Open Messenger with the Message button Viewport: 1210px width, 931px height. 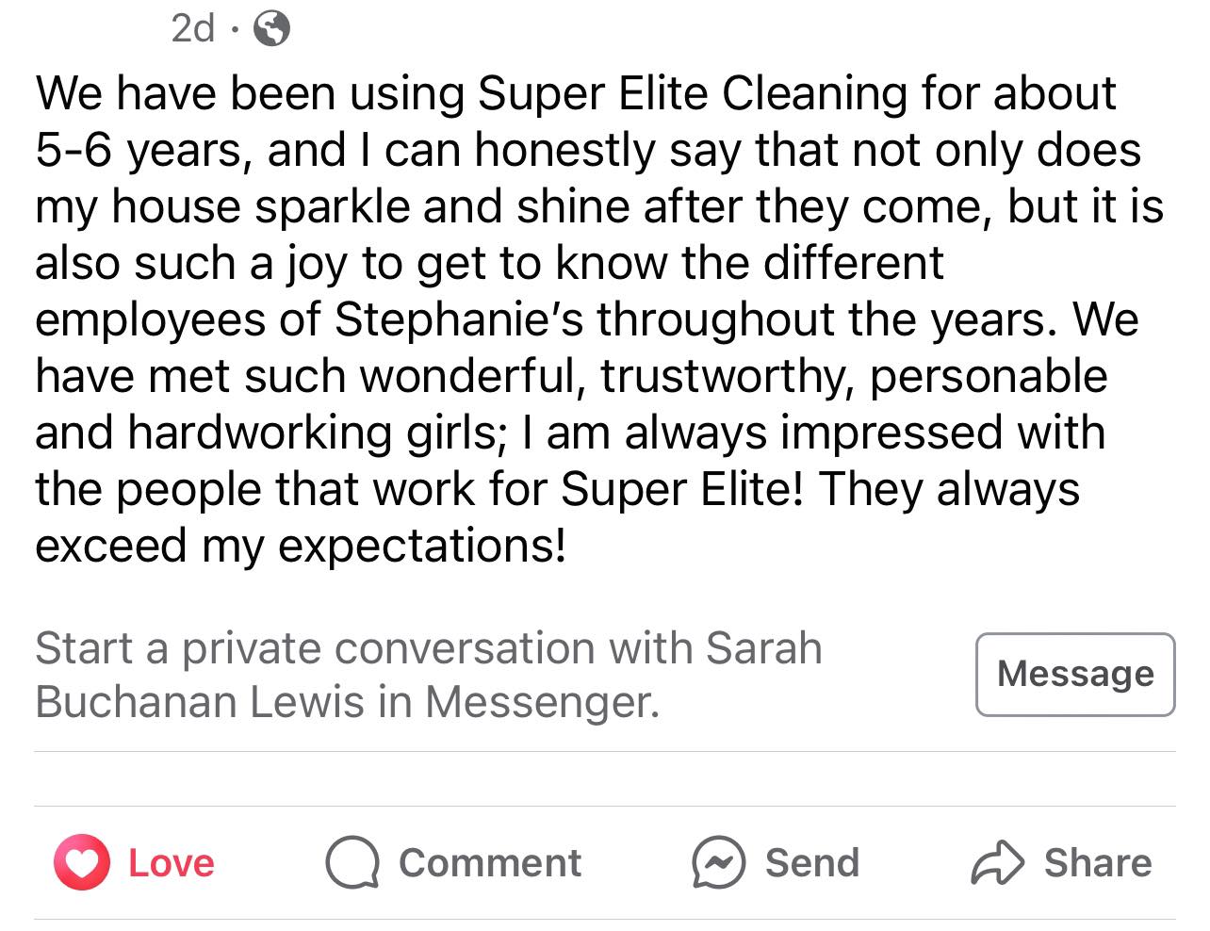[x=1074, y=674]
